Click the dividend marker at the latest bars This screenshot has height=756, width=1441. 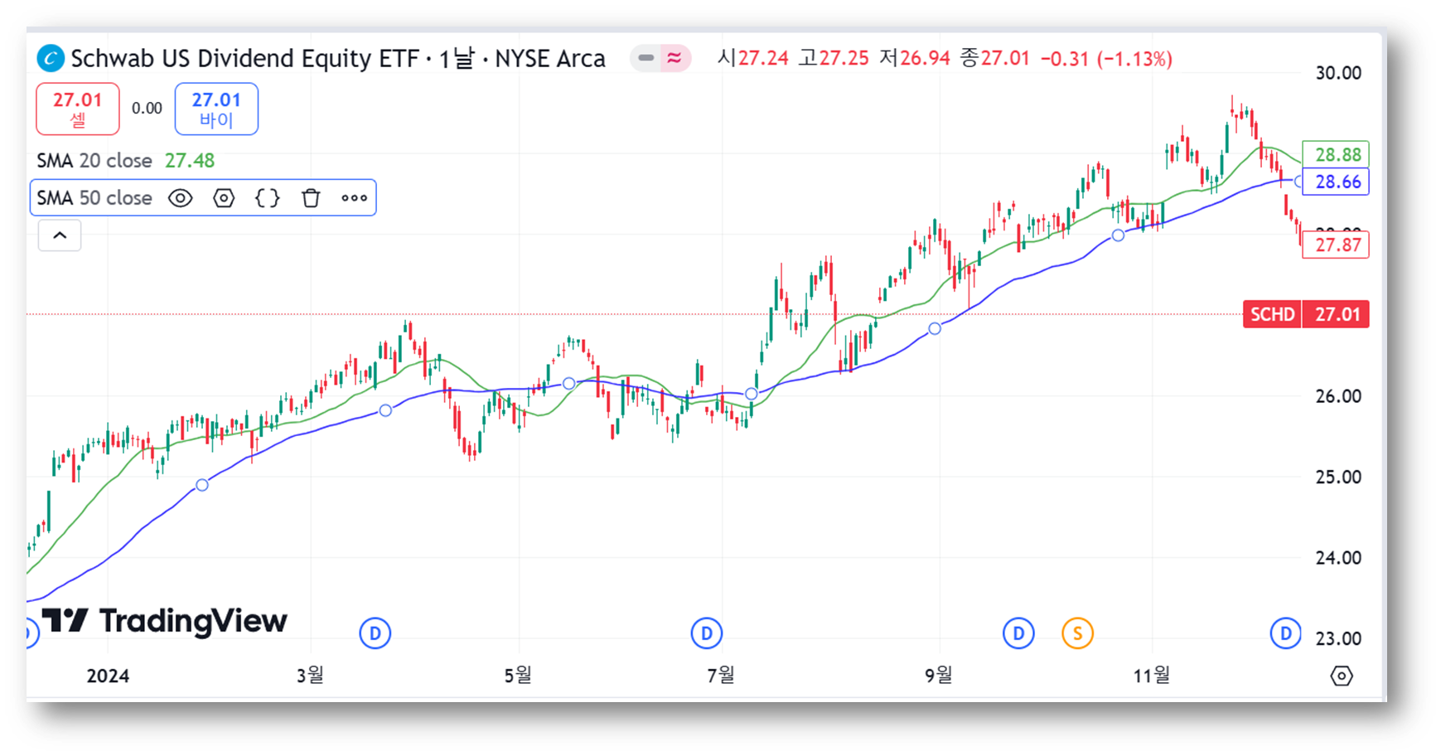click(1286, 633)
